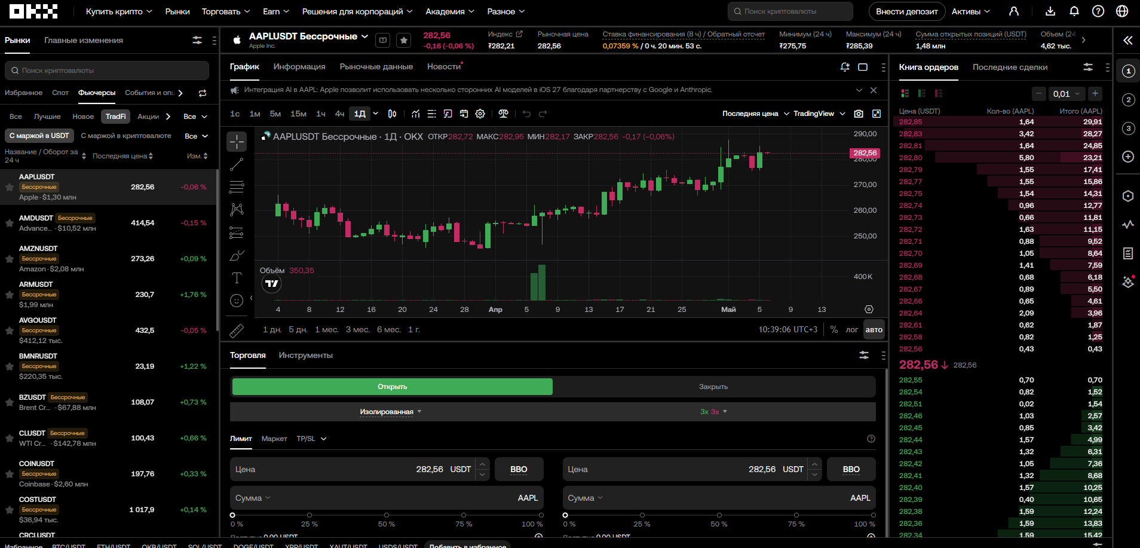
Task: Switch to 'Инструменты' tab
Action: coord(305,355)
